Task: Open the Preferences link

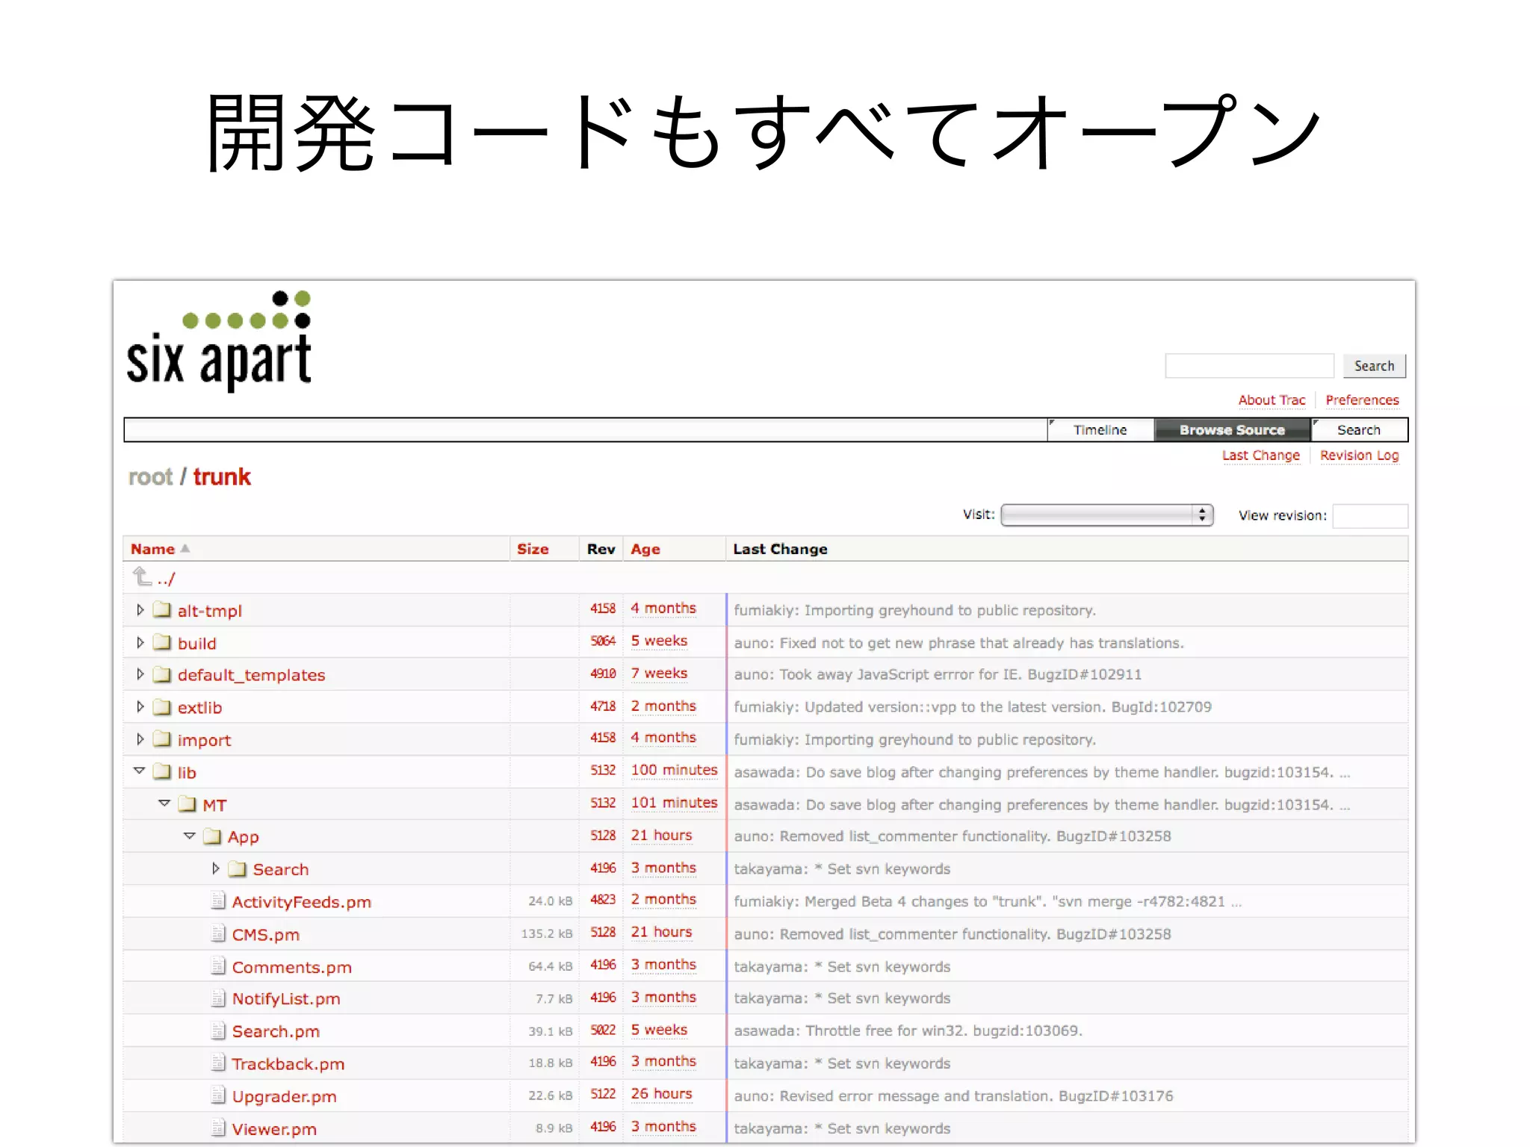Action: pyautogui.click(x=1362, y=400)
